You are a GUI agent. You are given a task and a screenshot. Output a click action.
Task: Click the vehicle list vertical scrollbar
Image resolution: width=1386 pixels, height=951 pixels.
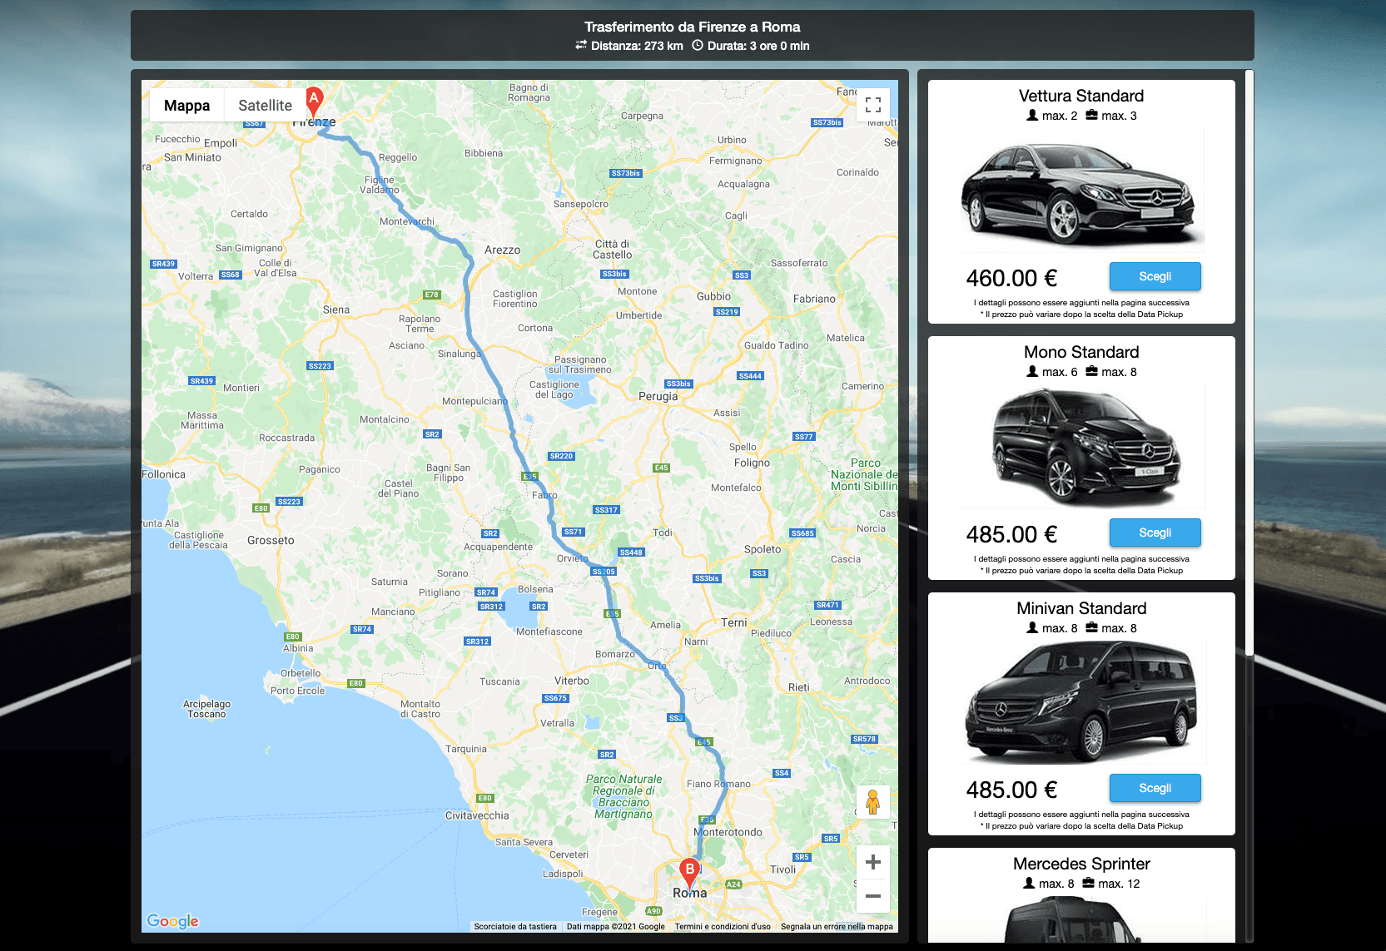point(1249,366)
